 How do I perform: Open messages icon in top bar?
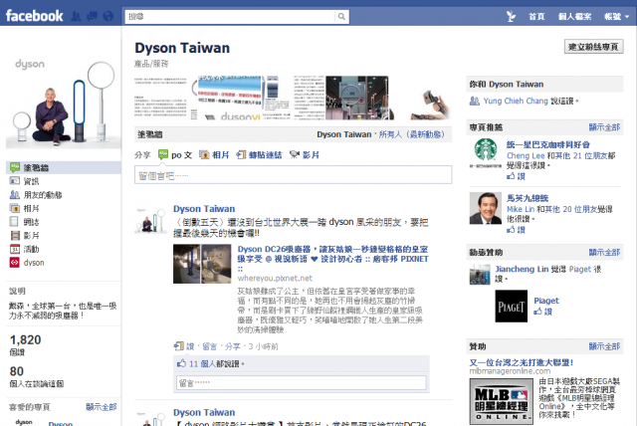coord(93,16)
